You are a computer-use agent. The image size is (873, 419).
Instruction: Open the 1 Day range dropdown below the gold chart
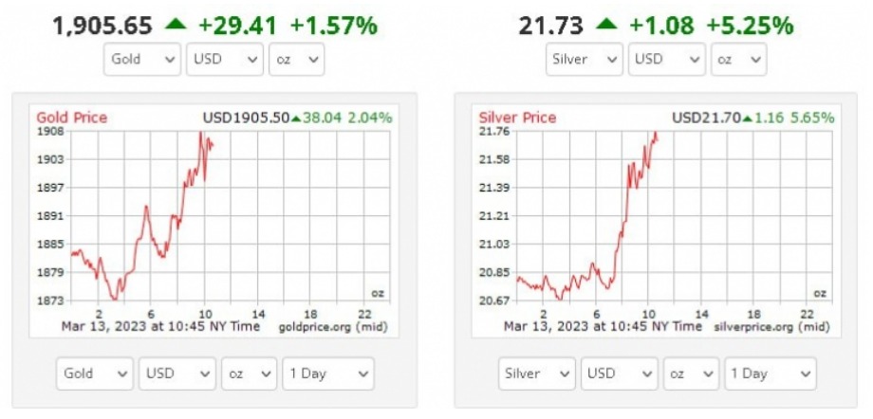[328, 373]
